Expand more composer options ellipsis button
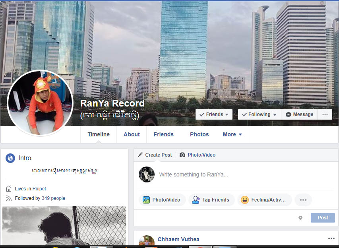339x248 pixels. click(303, 200)
